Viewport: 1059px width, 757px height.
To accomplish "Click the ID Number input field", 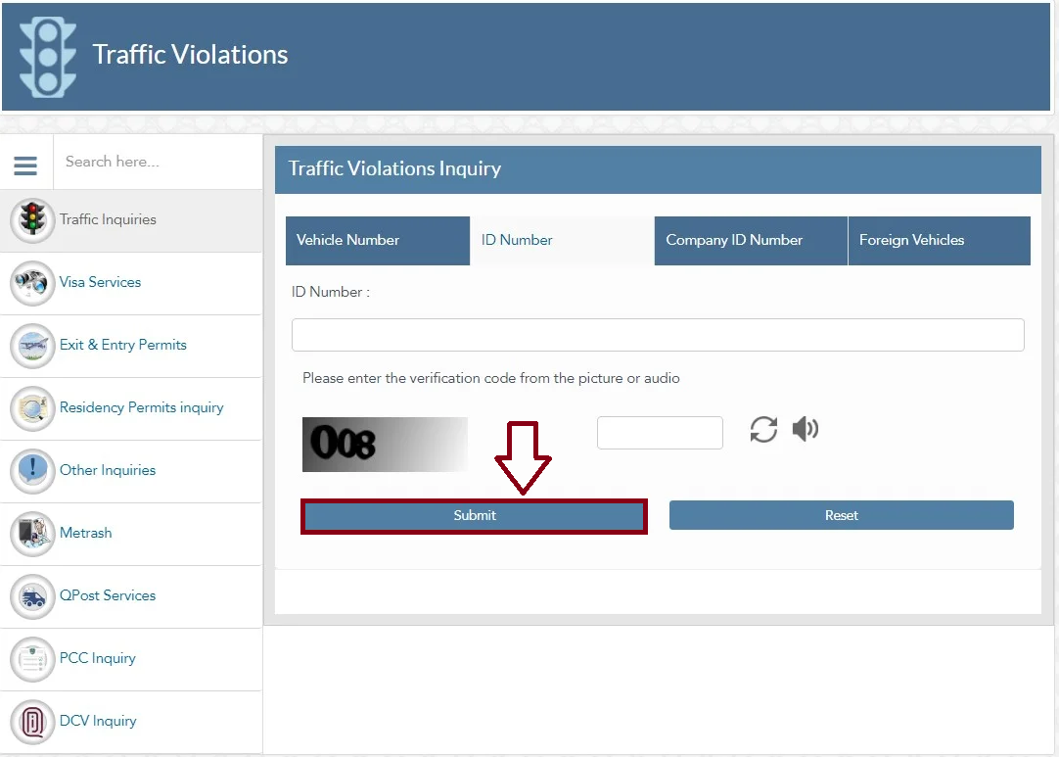I will pyautogui.click(x=658, y=335).
